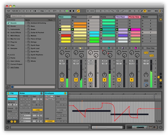Click the Session Record circle button
Screen dimensions: 168x135
point(88,11)
